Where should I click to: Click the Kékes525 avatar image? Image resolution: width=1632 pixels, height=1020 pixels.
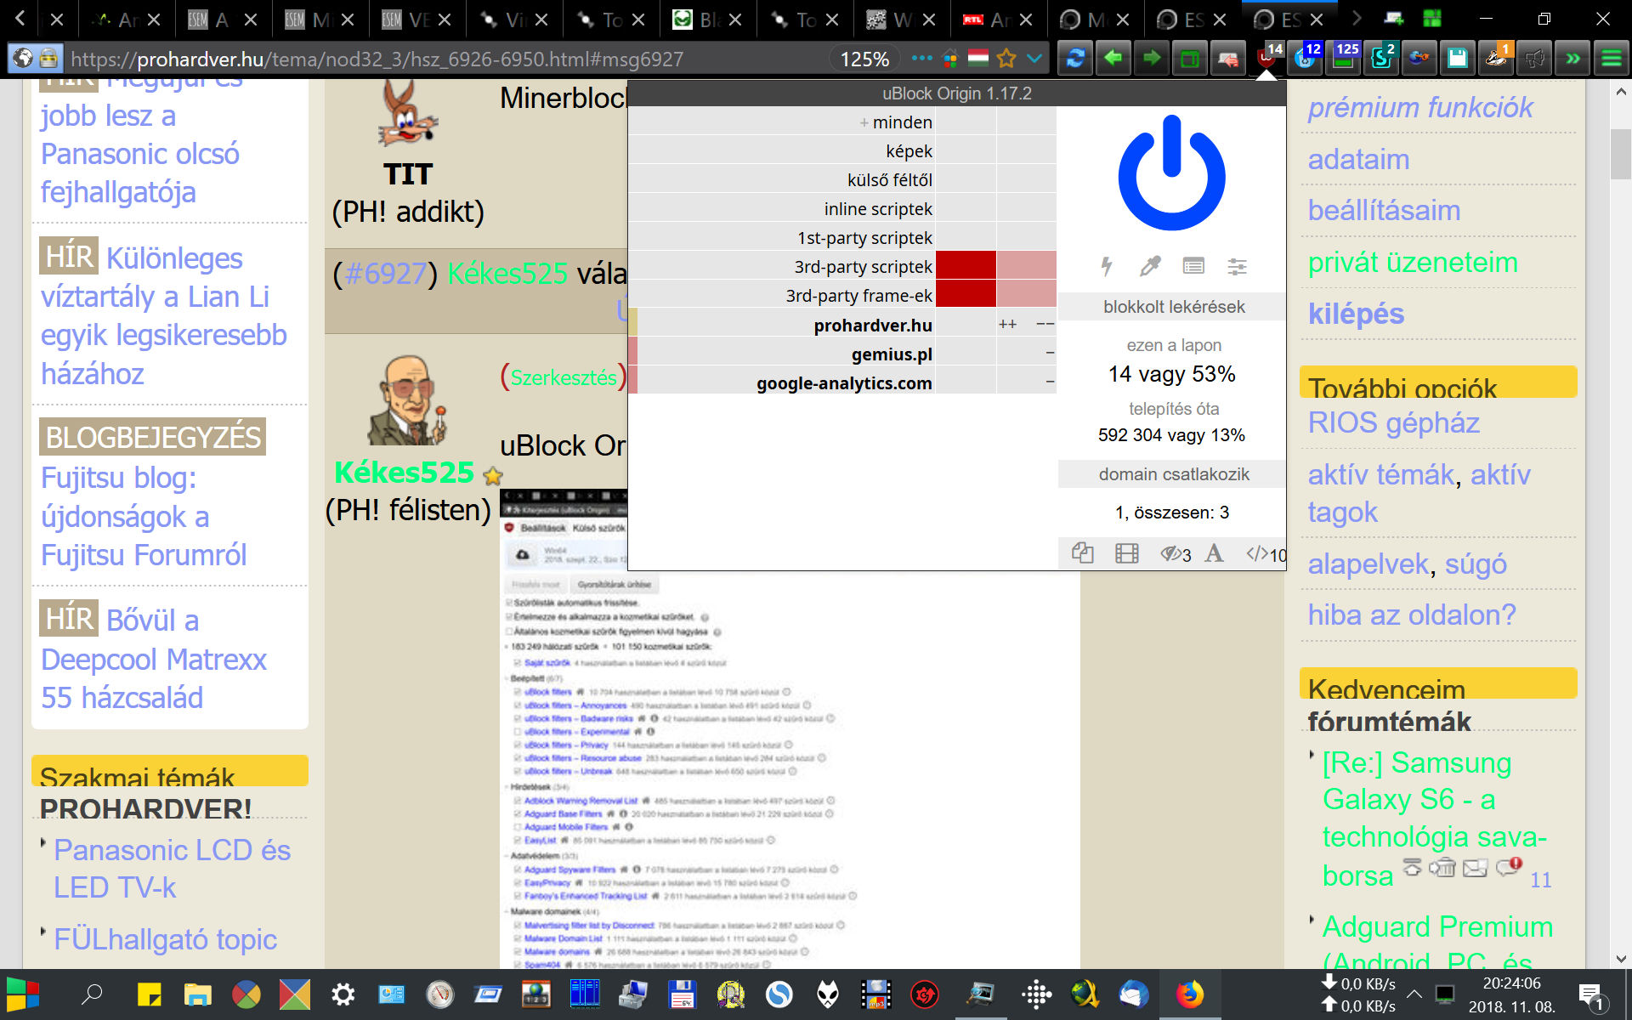pos(407,400)
